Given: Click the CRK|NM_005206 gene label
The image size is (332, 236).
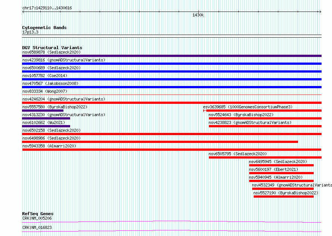Looking at the screenshot, I should point(37,218).
